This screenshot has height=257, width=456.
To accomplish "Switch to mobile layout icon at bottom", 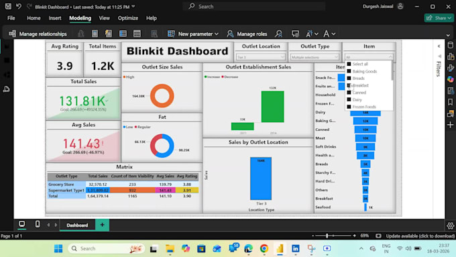I will (x=38, y=224).
